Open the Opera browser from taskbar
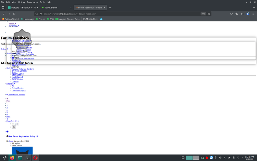 [35, 158]
